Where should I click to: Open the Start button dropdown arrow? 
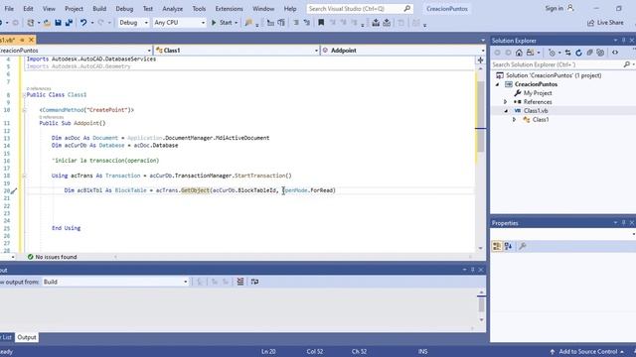click(237, 23)
